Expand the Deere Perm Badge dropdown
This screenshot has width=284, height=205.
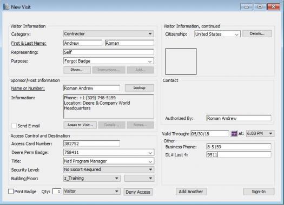tap(109, 153)
